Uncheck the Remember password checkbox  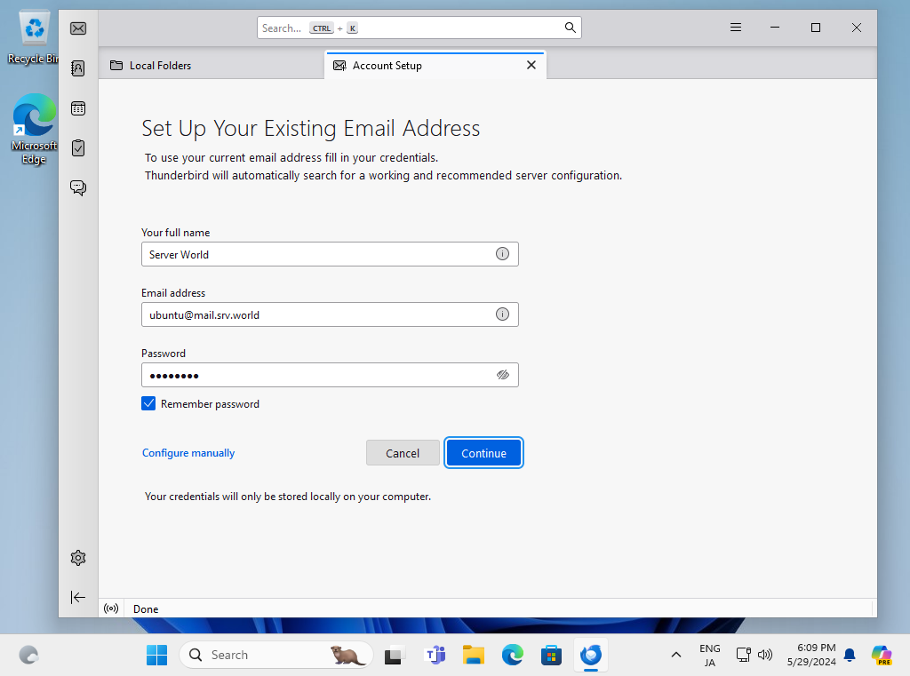tap(148, 403)
